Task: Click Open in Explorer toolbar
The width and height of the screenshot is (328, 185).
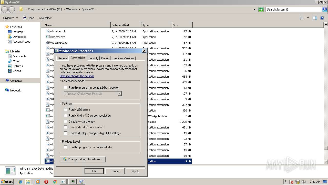Action: (x=28, y=18)
